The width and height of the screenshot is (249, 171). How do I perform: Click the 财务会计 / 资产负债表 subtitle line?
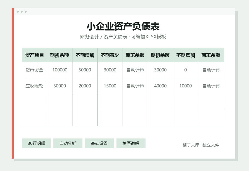123,37
